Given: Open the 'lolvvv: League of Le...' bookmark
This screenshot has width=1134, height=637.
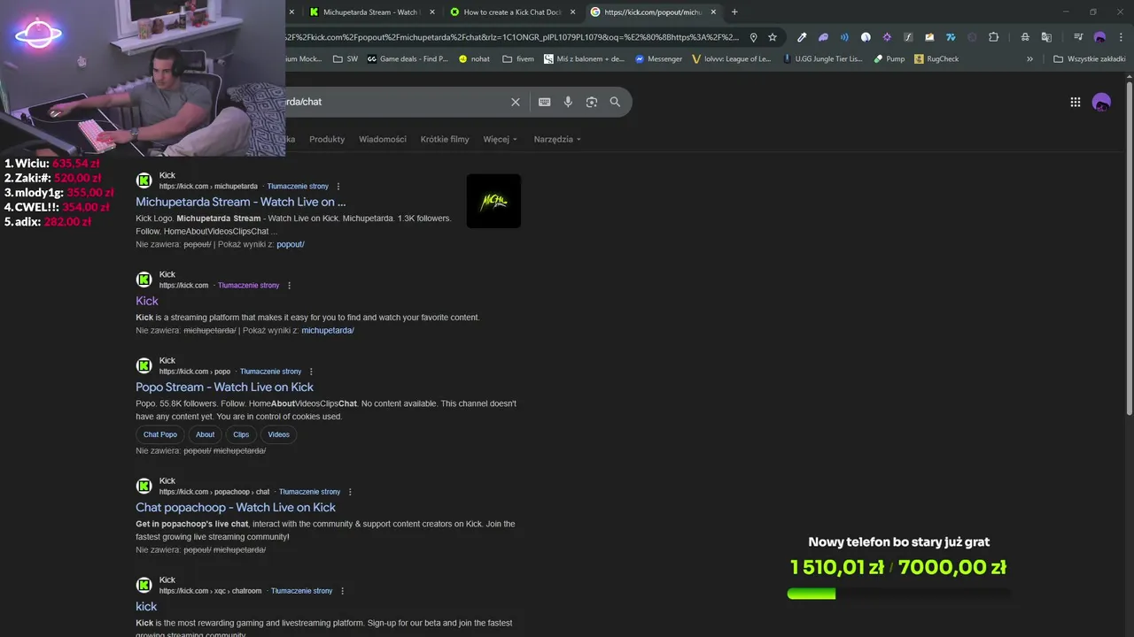Looking at the screenshot, I should [733, 59].
